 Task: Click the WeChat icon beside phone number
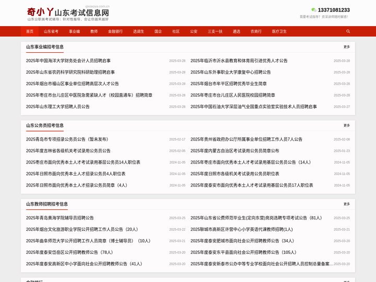tap(314, 10)
